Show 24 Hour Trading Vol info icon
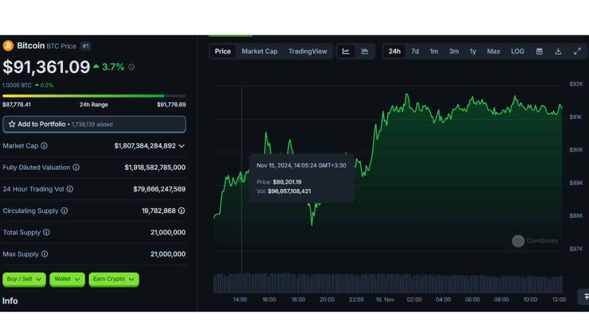 [70, 189]
